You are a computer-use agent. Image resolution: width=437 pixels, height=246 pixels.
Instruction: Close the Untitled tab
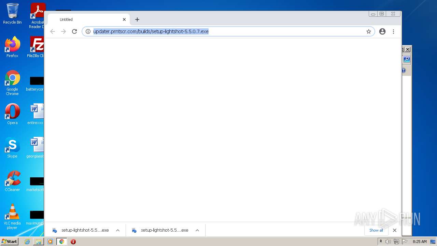[124, 19]
